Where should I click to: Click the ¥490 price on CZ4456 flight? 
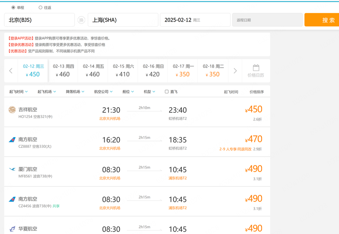(x=253, y=199)
